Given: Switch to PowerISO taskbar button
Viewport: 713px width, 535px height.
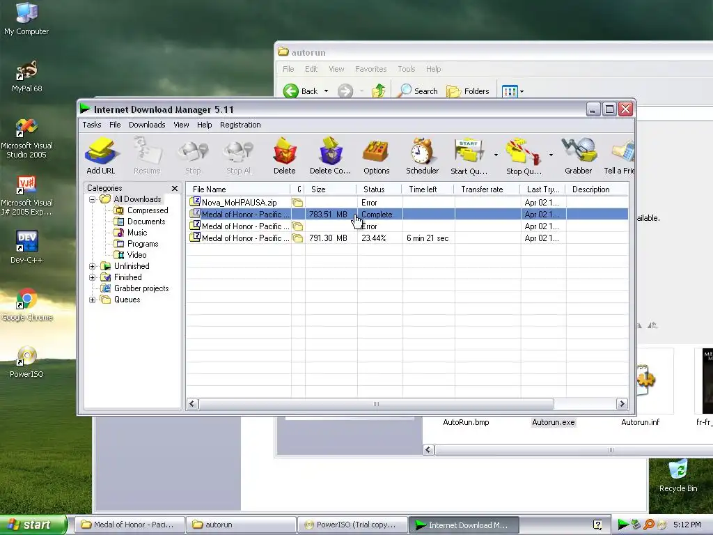Looking at the screenshot, I should (352, 525).
